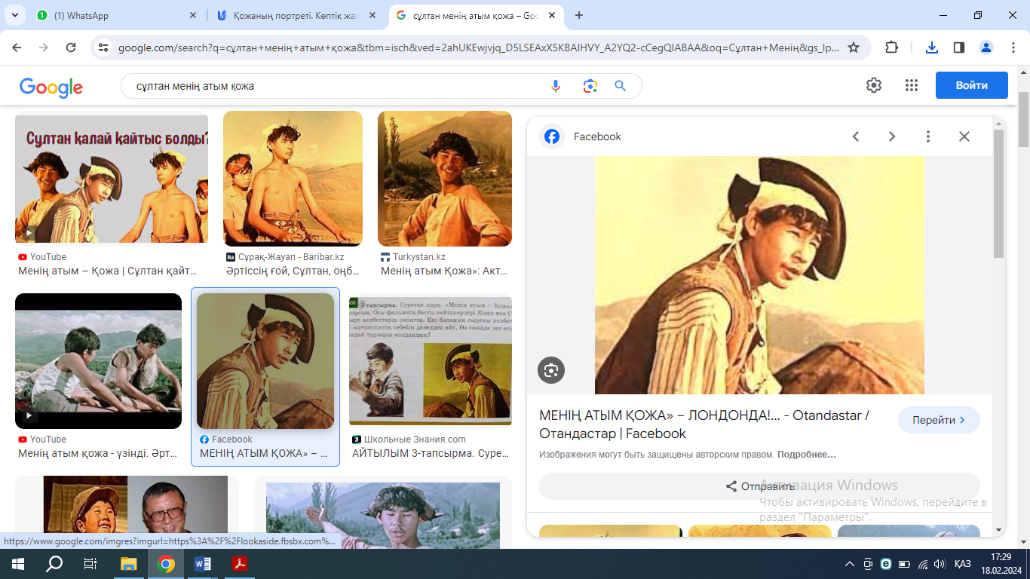Open the Chrome extensions menu
1030x579 pixels.
pyautogui.click(x=891, y=47)
